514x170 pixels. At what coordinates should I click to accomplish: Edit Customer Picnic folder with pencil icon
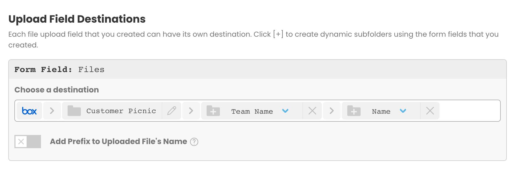[172, 111]
